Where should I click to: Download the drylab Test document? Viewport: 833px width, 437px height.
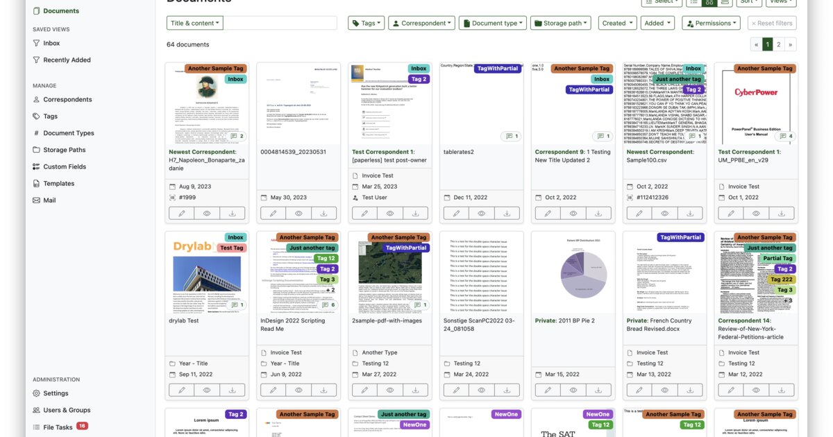tap(232, 390)
